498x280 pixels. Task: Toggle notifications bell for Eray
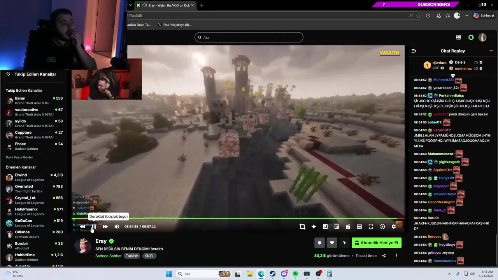(319, 243)
